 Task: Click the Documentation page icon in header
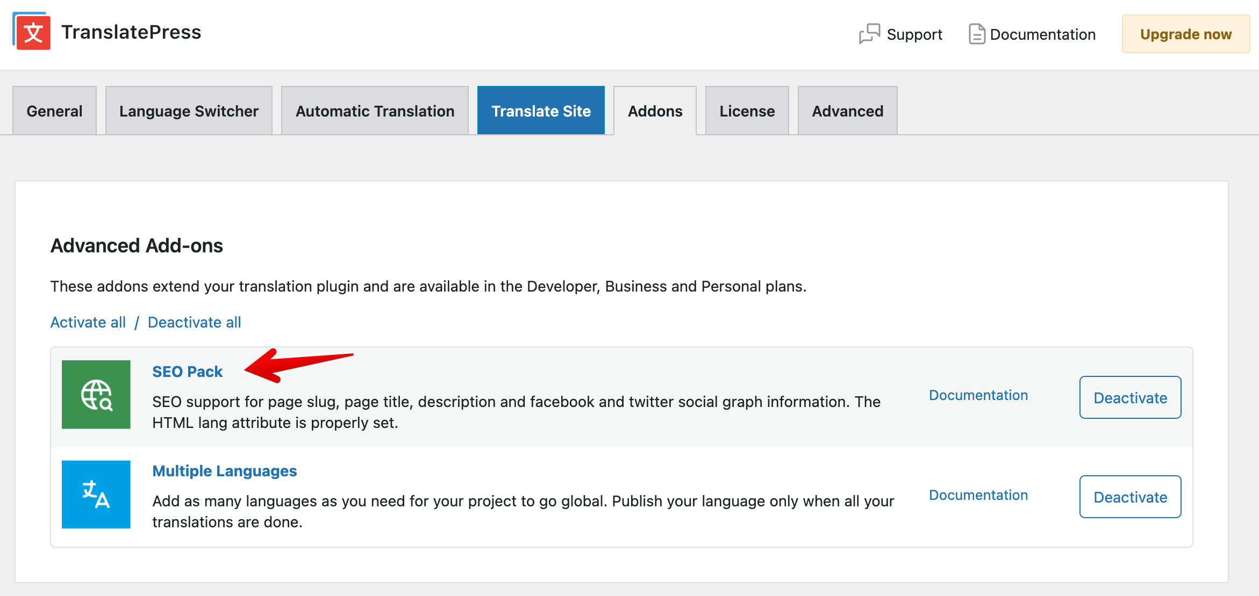pyautogui.click(x=976, y=33)
